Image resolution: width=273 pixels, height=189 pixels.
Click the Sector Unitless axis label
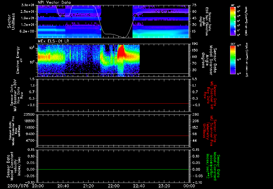pos(11,21)
